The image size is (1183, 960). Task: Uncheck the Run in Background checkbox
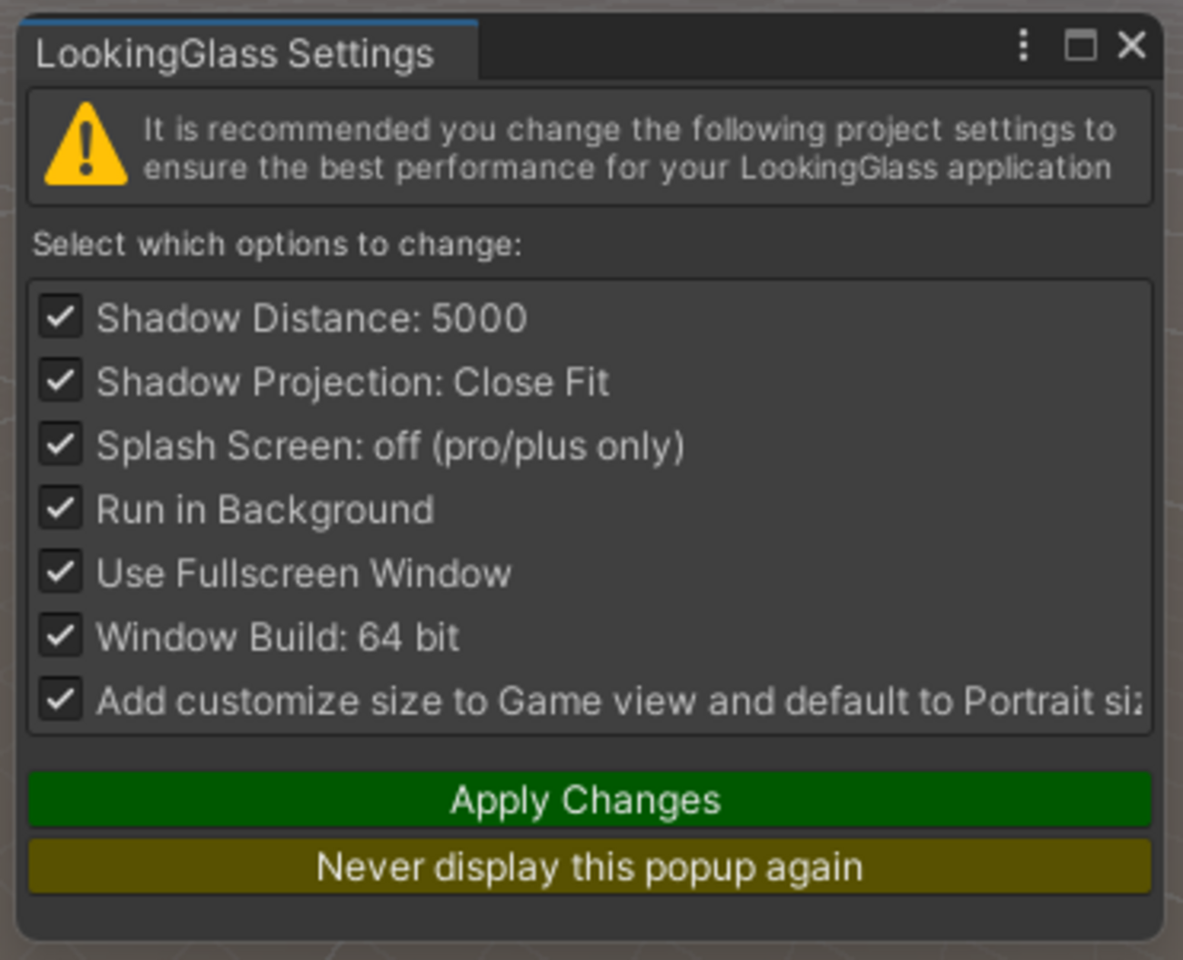coord(61,509)
